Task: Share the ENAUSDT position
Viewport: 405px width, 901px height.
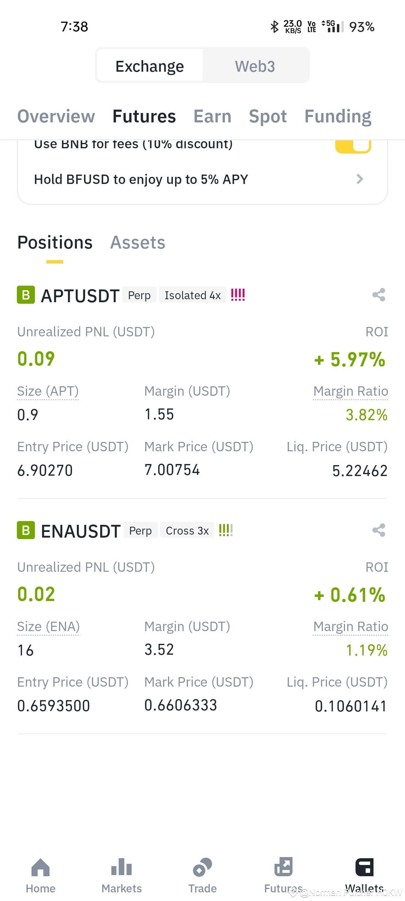Action: [379, 530]
